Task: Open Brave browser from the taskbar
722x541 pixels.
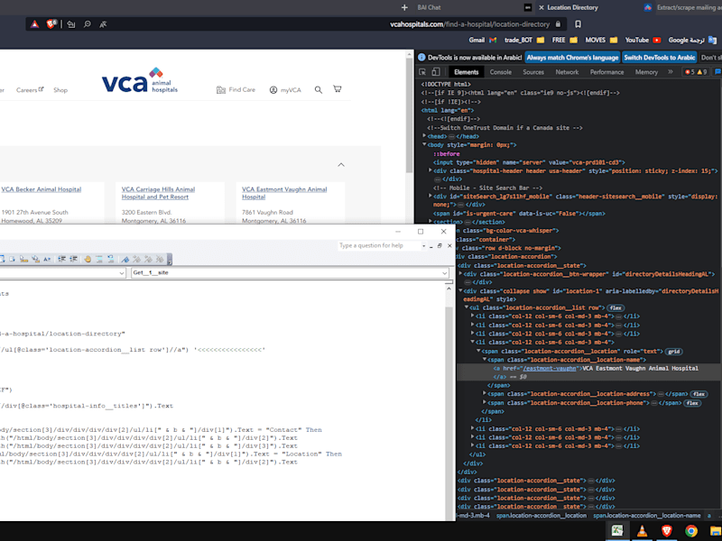Action: 666,531
